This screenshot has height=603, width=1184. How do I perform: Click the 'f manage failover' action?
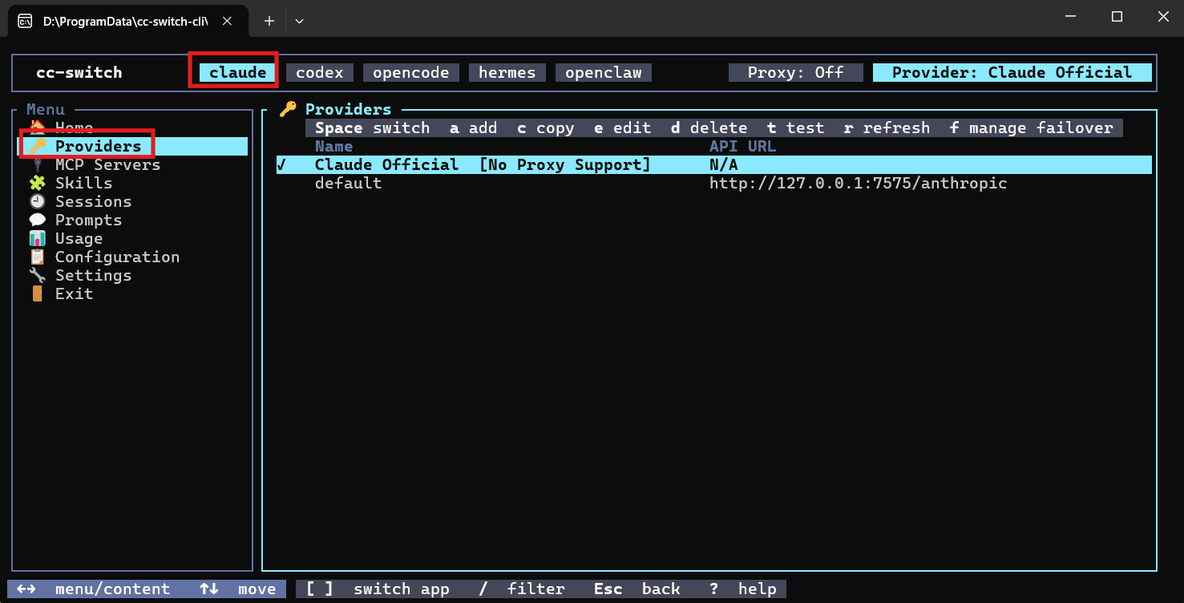pyautogui.click(x=1032, y=127)
